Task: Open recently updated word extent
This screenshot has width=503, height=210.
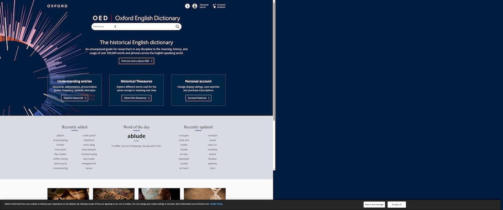Action: coord(213,154)
